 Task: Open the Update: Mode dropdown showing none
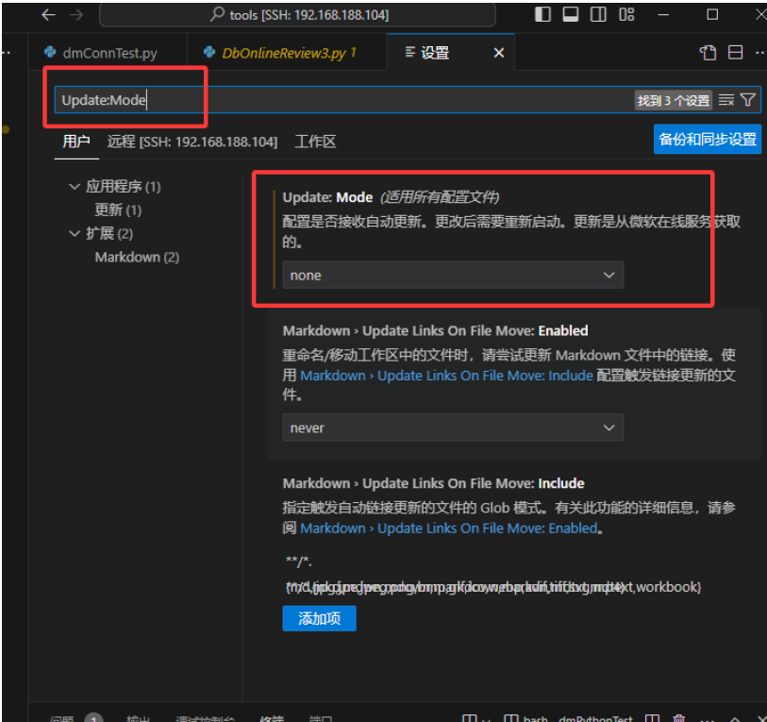coord(452,274)
